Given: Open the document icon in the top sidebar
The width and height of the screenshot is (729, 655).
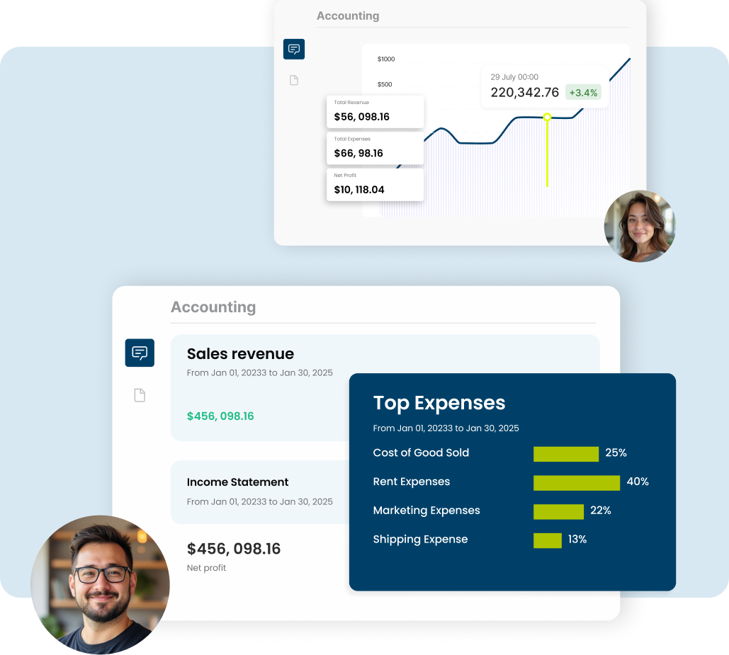Looking at the screenshot, I should point(293,80).
